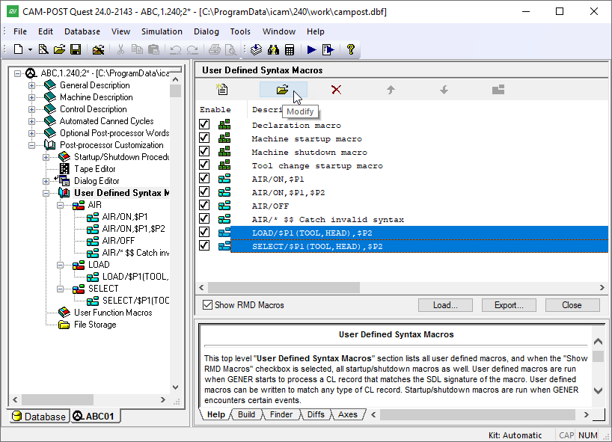The image size is (612, 442).
Task: Toggle the LOAD macro enable checkbox
Action: pyautogui.click(x=204, y=232)
